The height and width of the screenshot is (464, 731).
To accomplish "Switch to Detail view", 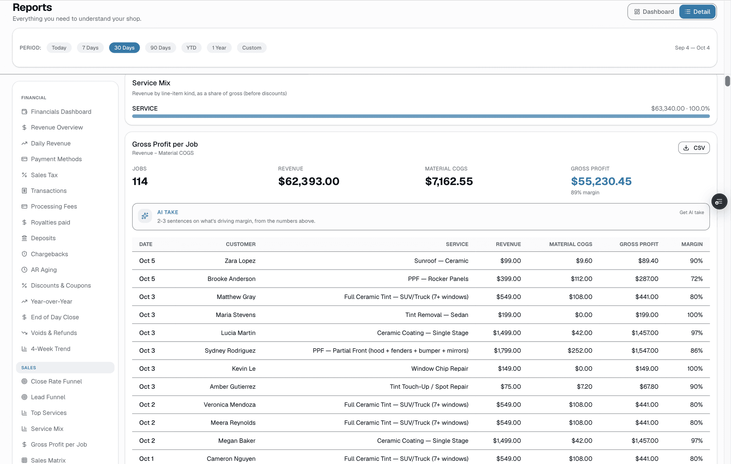I will pyautogui.click(x=697, y=12).
